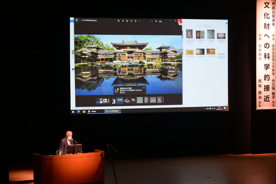Image resolution: width=276 pixels, height=184 pixels.
Task: Close the Photos viewer with the red X
Action: click(x=179, y=21)
